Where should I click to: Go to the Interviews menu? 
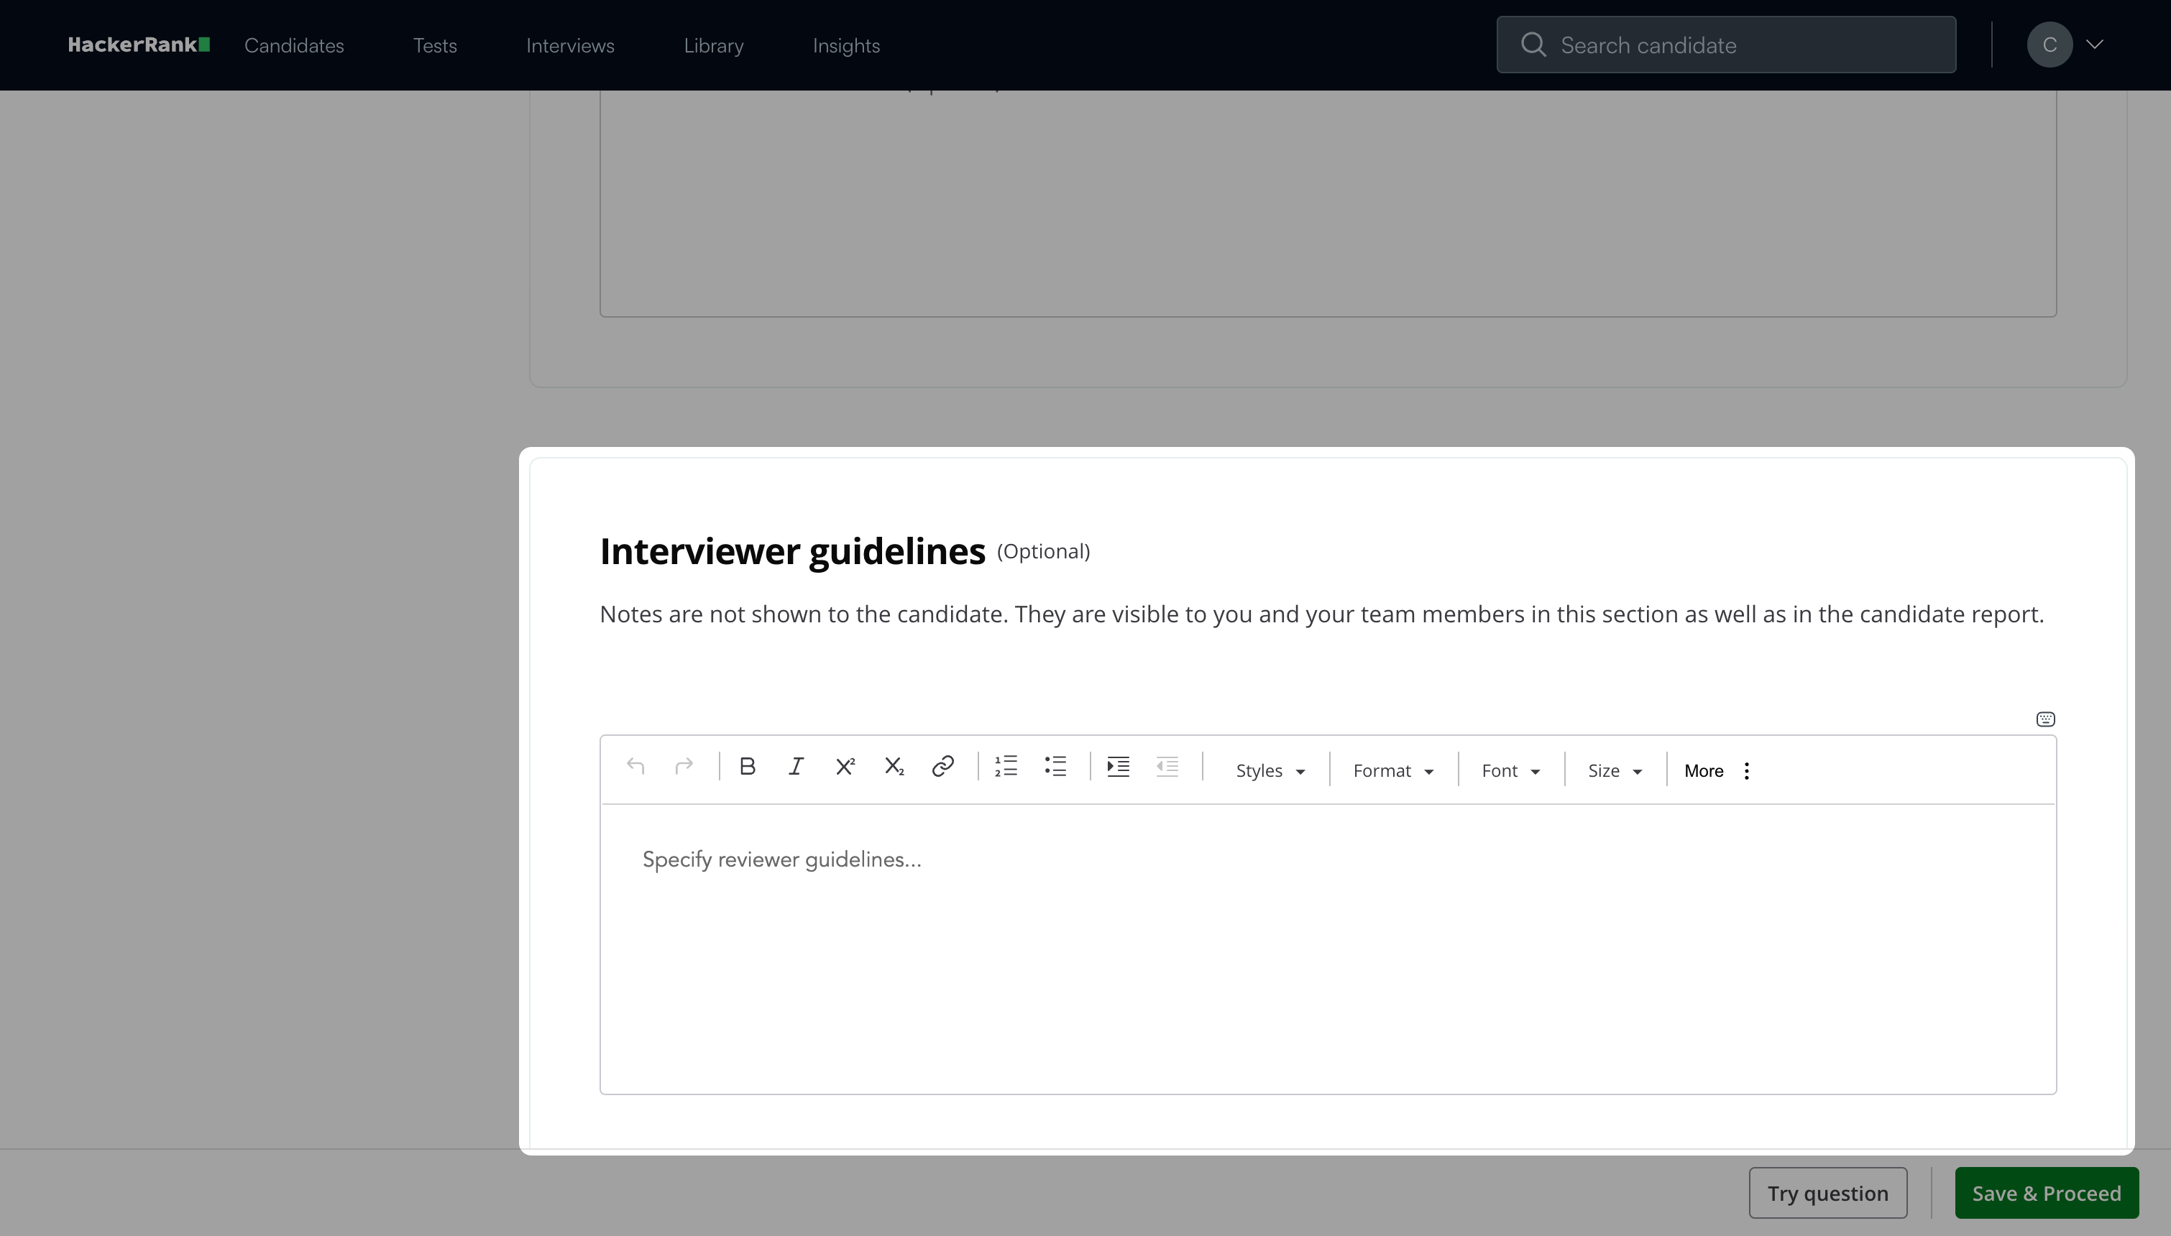(x=569, y=45)
